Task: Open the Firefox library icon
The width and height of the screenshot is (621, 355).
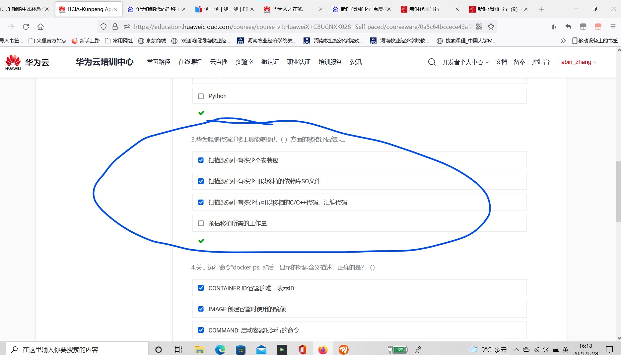Action: 553,27
